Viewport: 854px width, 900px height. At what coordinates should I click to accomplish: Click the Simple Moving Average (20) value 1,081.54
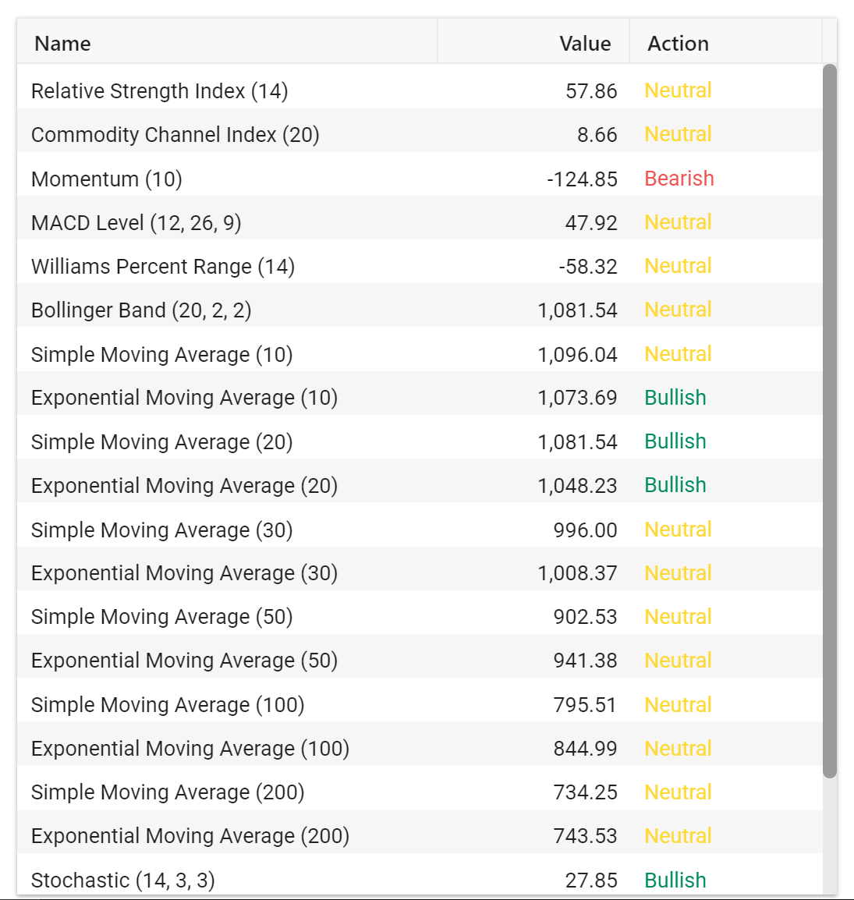(x=577, y=442)
